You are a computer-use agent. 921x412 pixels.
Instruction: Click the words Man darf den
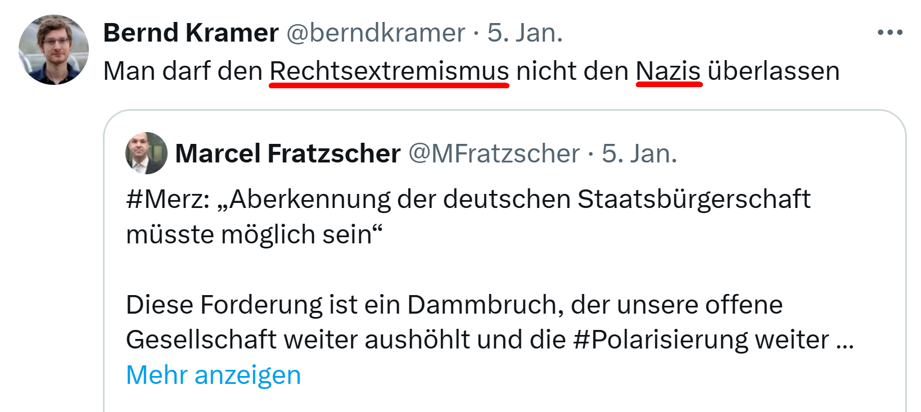point(183,71)
